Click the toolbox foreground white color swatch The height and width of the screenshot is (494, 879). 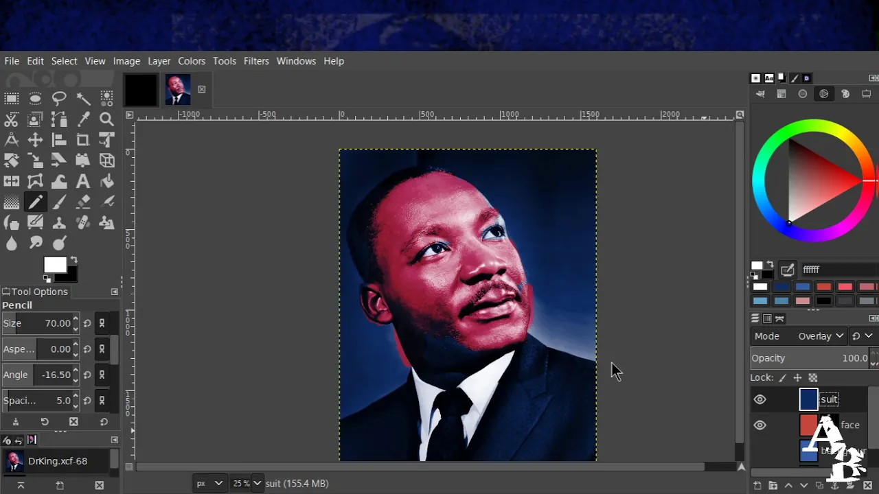coord(54,265)
